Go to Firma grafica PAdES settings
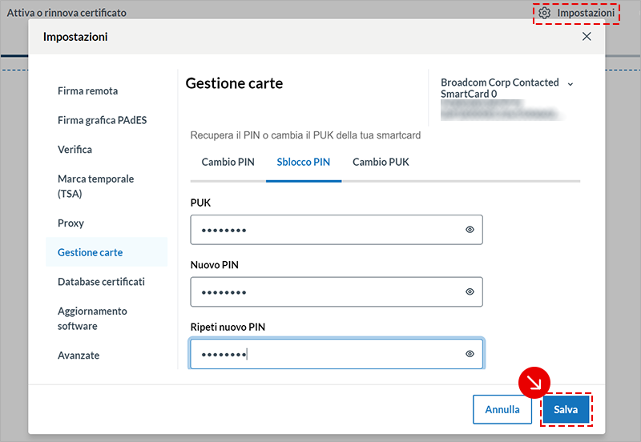The height and width of the screenshot is (442, 641). 102,120
